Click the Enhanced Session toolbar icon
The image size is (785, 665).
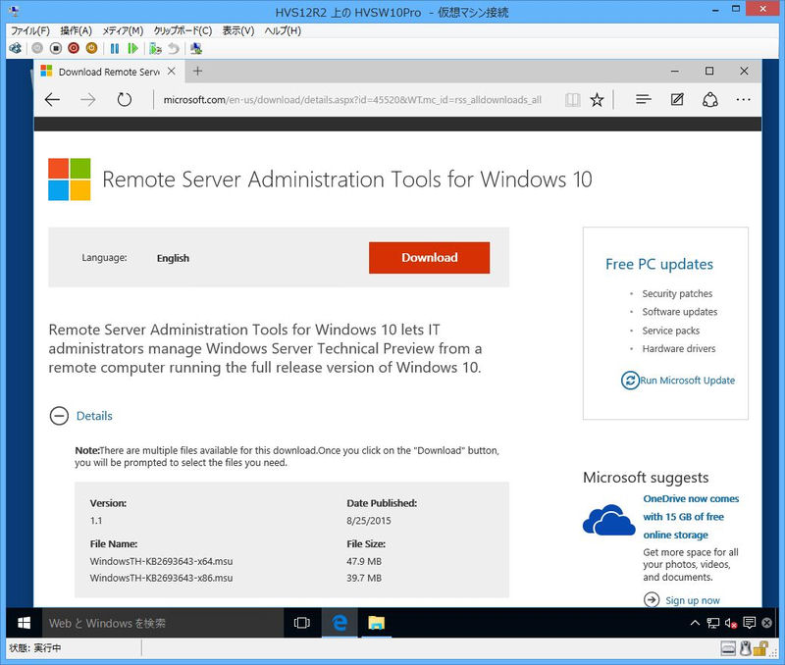point(196,48)
